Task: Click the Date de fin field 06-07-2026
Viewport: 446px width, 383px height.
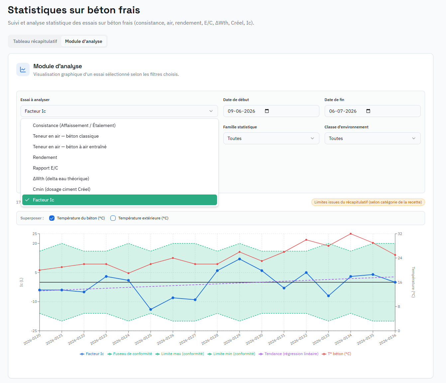Action: [373, 111]
